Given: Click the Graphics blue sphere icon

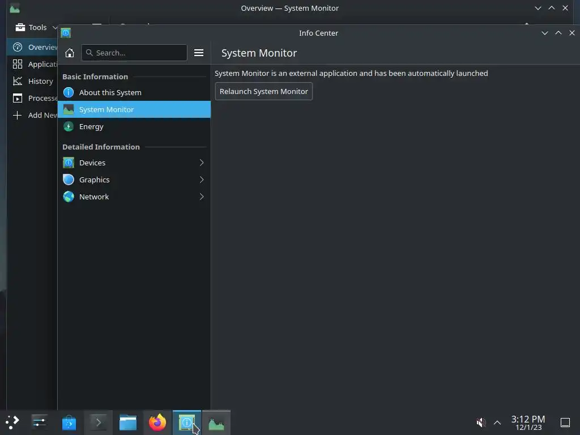Looking at the screenshot, I should click(69, 180).
